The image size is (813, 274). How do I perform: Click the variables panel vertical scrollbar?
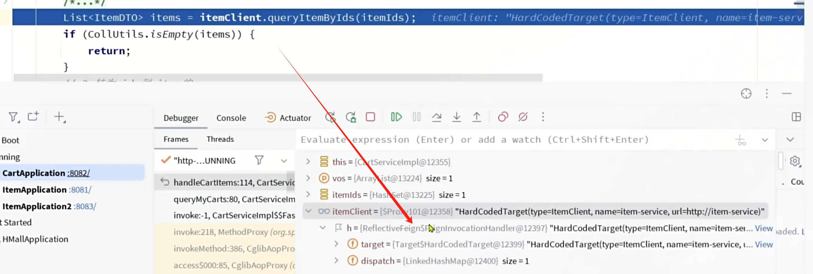pyautogui.click(x=781, y=160)
